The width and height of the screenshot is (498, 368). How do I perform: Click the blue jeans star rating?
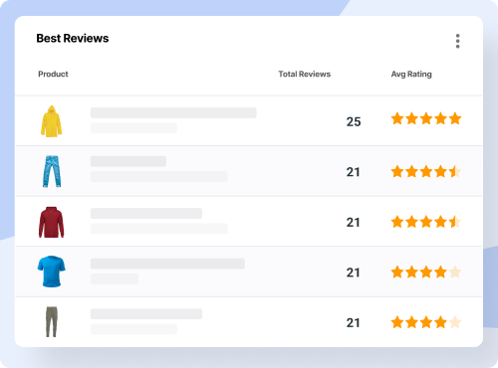[x=426, y=172]
